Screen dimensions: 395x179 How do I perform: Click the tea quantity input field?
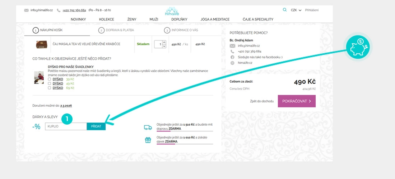[158, 44]
